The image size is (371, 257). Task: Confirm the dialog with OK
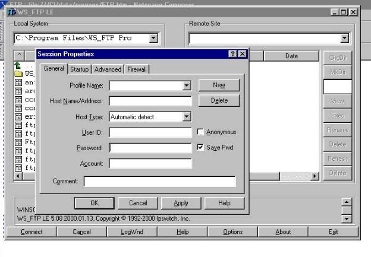click(x=95, y=203)
